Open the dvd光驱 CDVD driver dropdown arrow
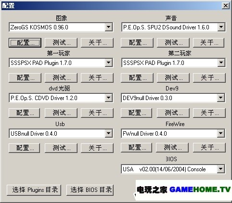Image resolution: width=232 pixels, height=203 pixels. [109, 98]
